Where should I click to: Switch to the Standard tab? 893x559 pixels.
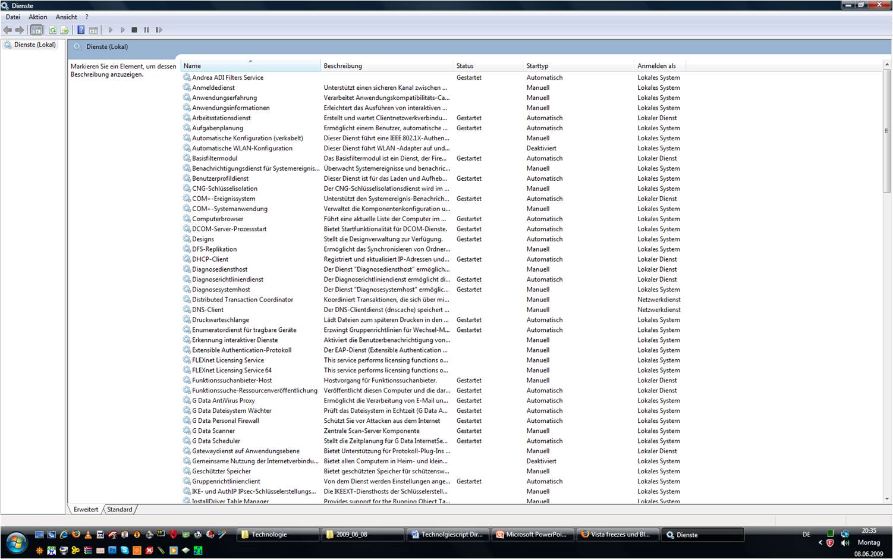pos(120,509)
